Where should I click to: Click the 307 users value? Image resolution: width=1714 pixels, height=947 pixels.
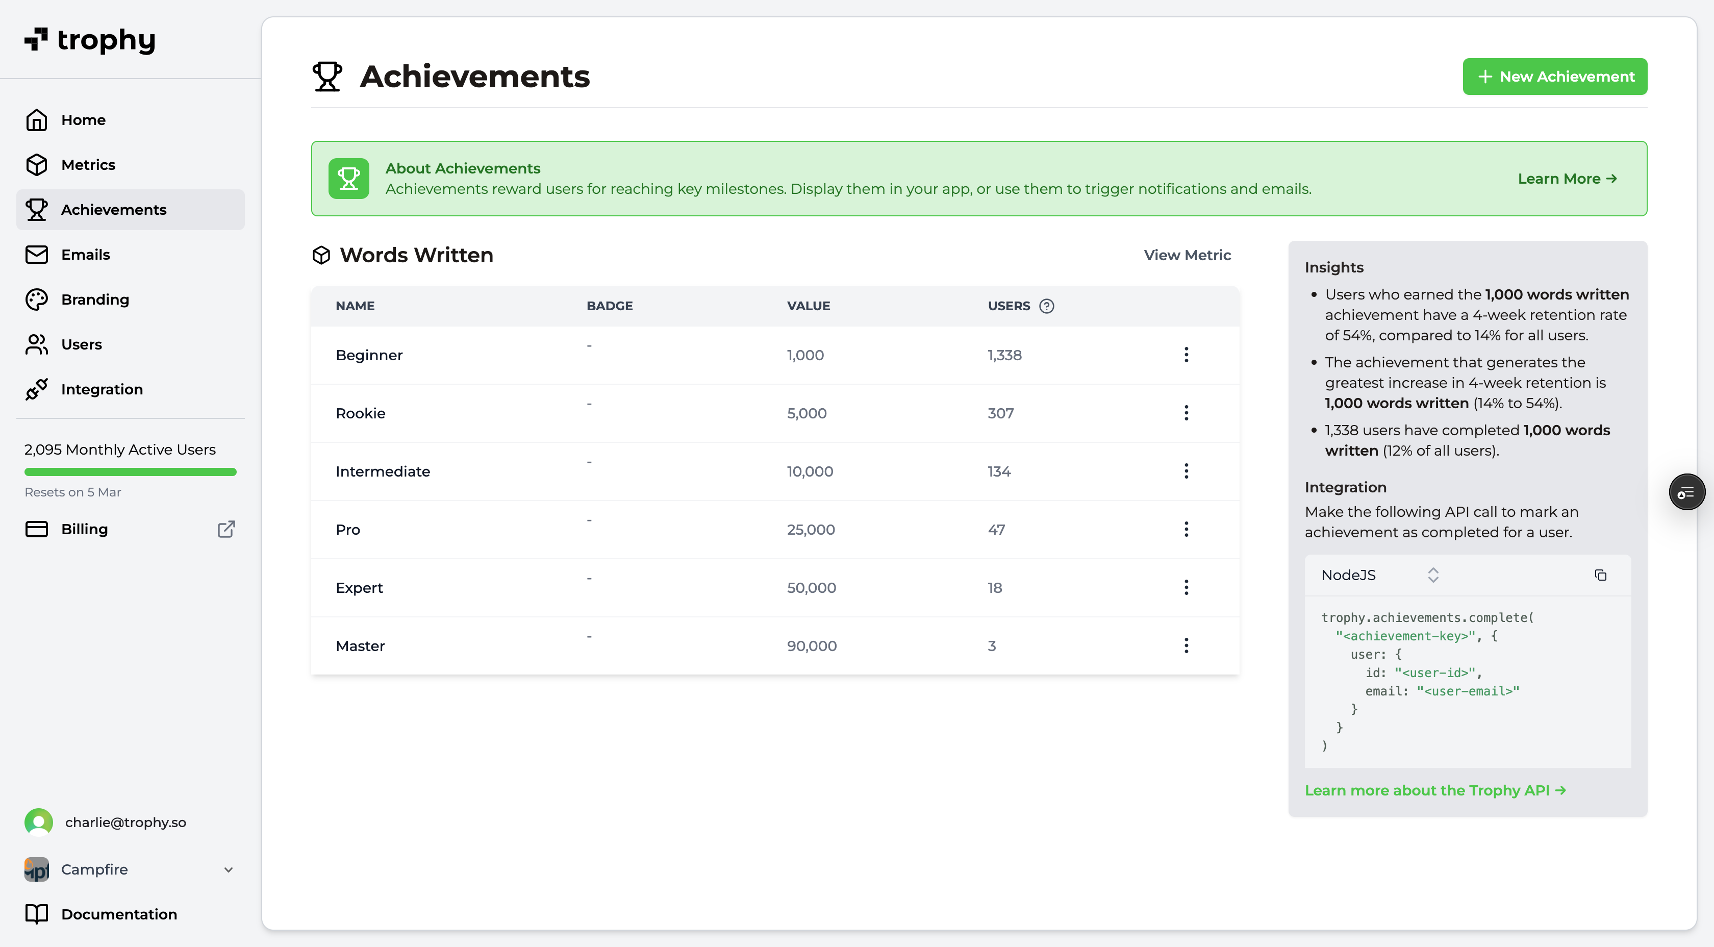click(1001, 413)
